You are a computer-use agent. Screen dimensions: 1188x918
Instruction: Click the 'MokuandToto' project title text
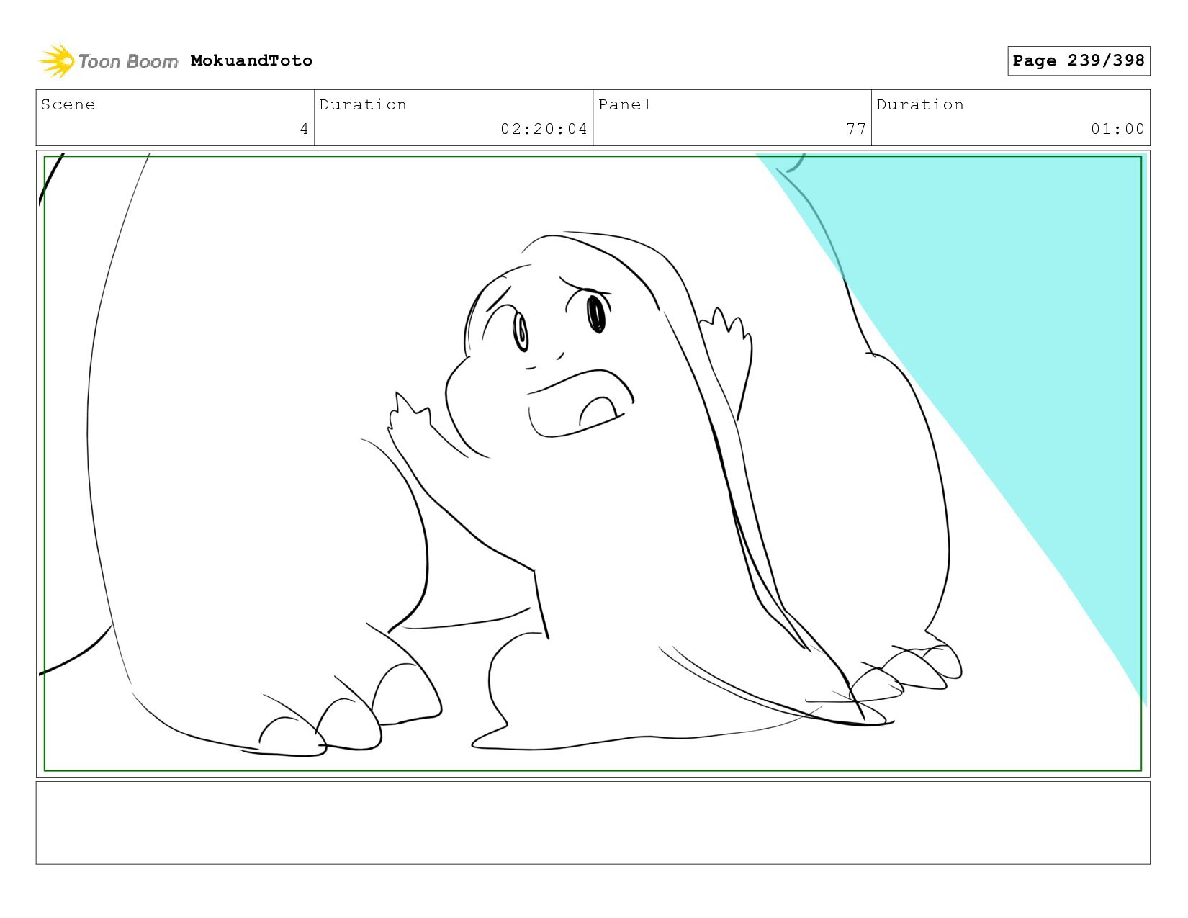[x=251, y=60]
